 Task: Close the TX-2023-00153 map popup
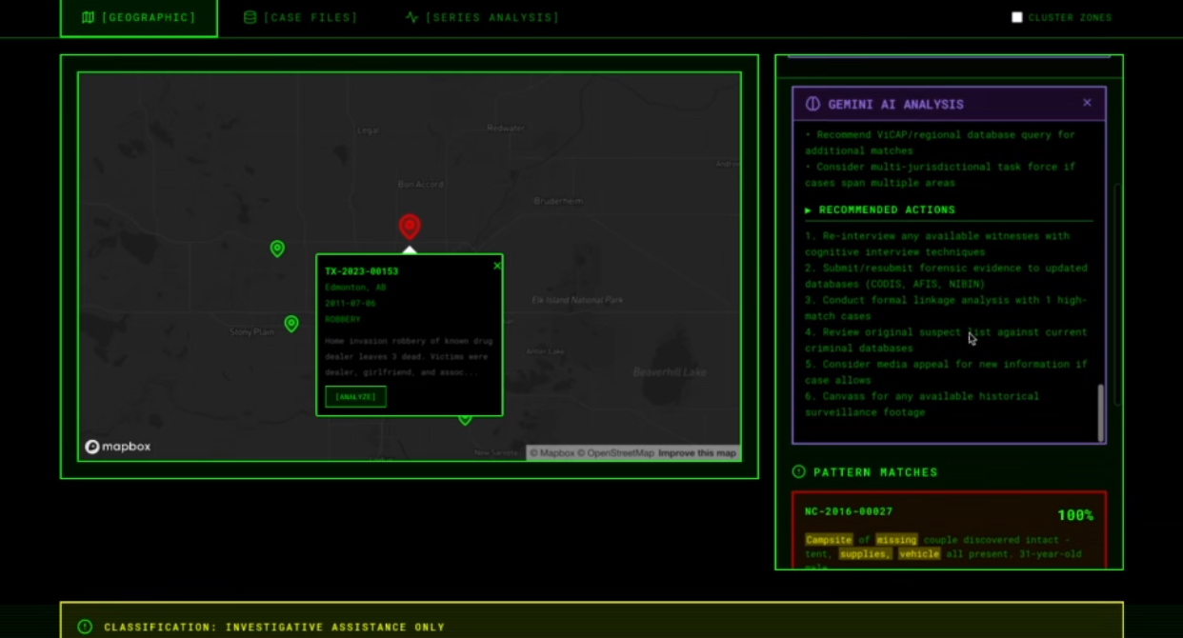click(x=496, y=266)
